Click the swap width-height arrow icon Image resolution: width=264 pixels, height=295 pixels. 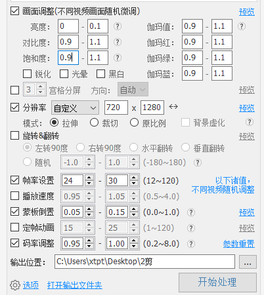[173, 107]
